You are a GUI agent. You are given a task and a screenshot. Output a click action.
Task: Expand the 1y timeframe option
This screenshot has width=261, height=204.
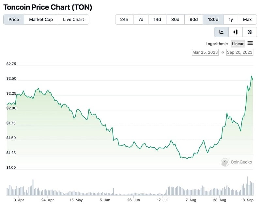(x=231, y=19)
